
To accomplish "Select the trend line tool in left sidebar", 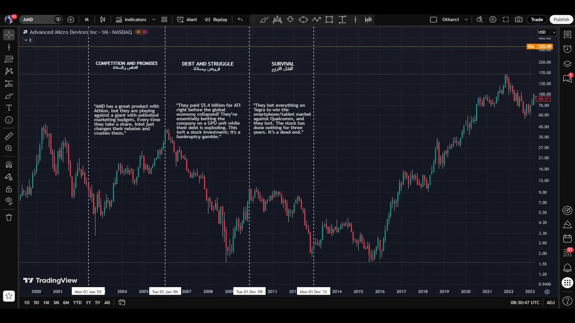I will point(9,47).
